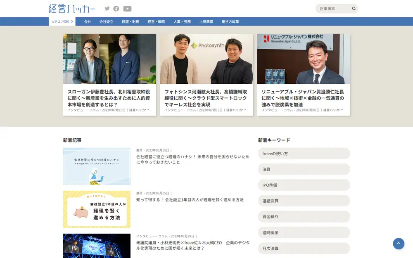Open the スローガン伊藤豊社長 article photo

click(109, 59)
